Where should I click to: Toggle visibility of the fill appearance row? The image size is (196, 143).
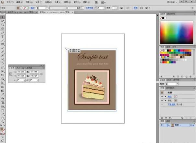click(162, 101)
